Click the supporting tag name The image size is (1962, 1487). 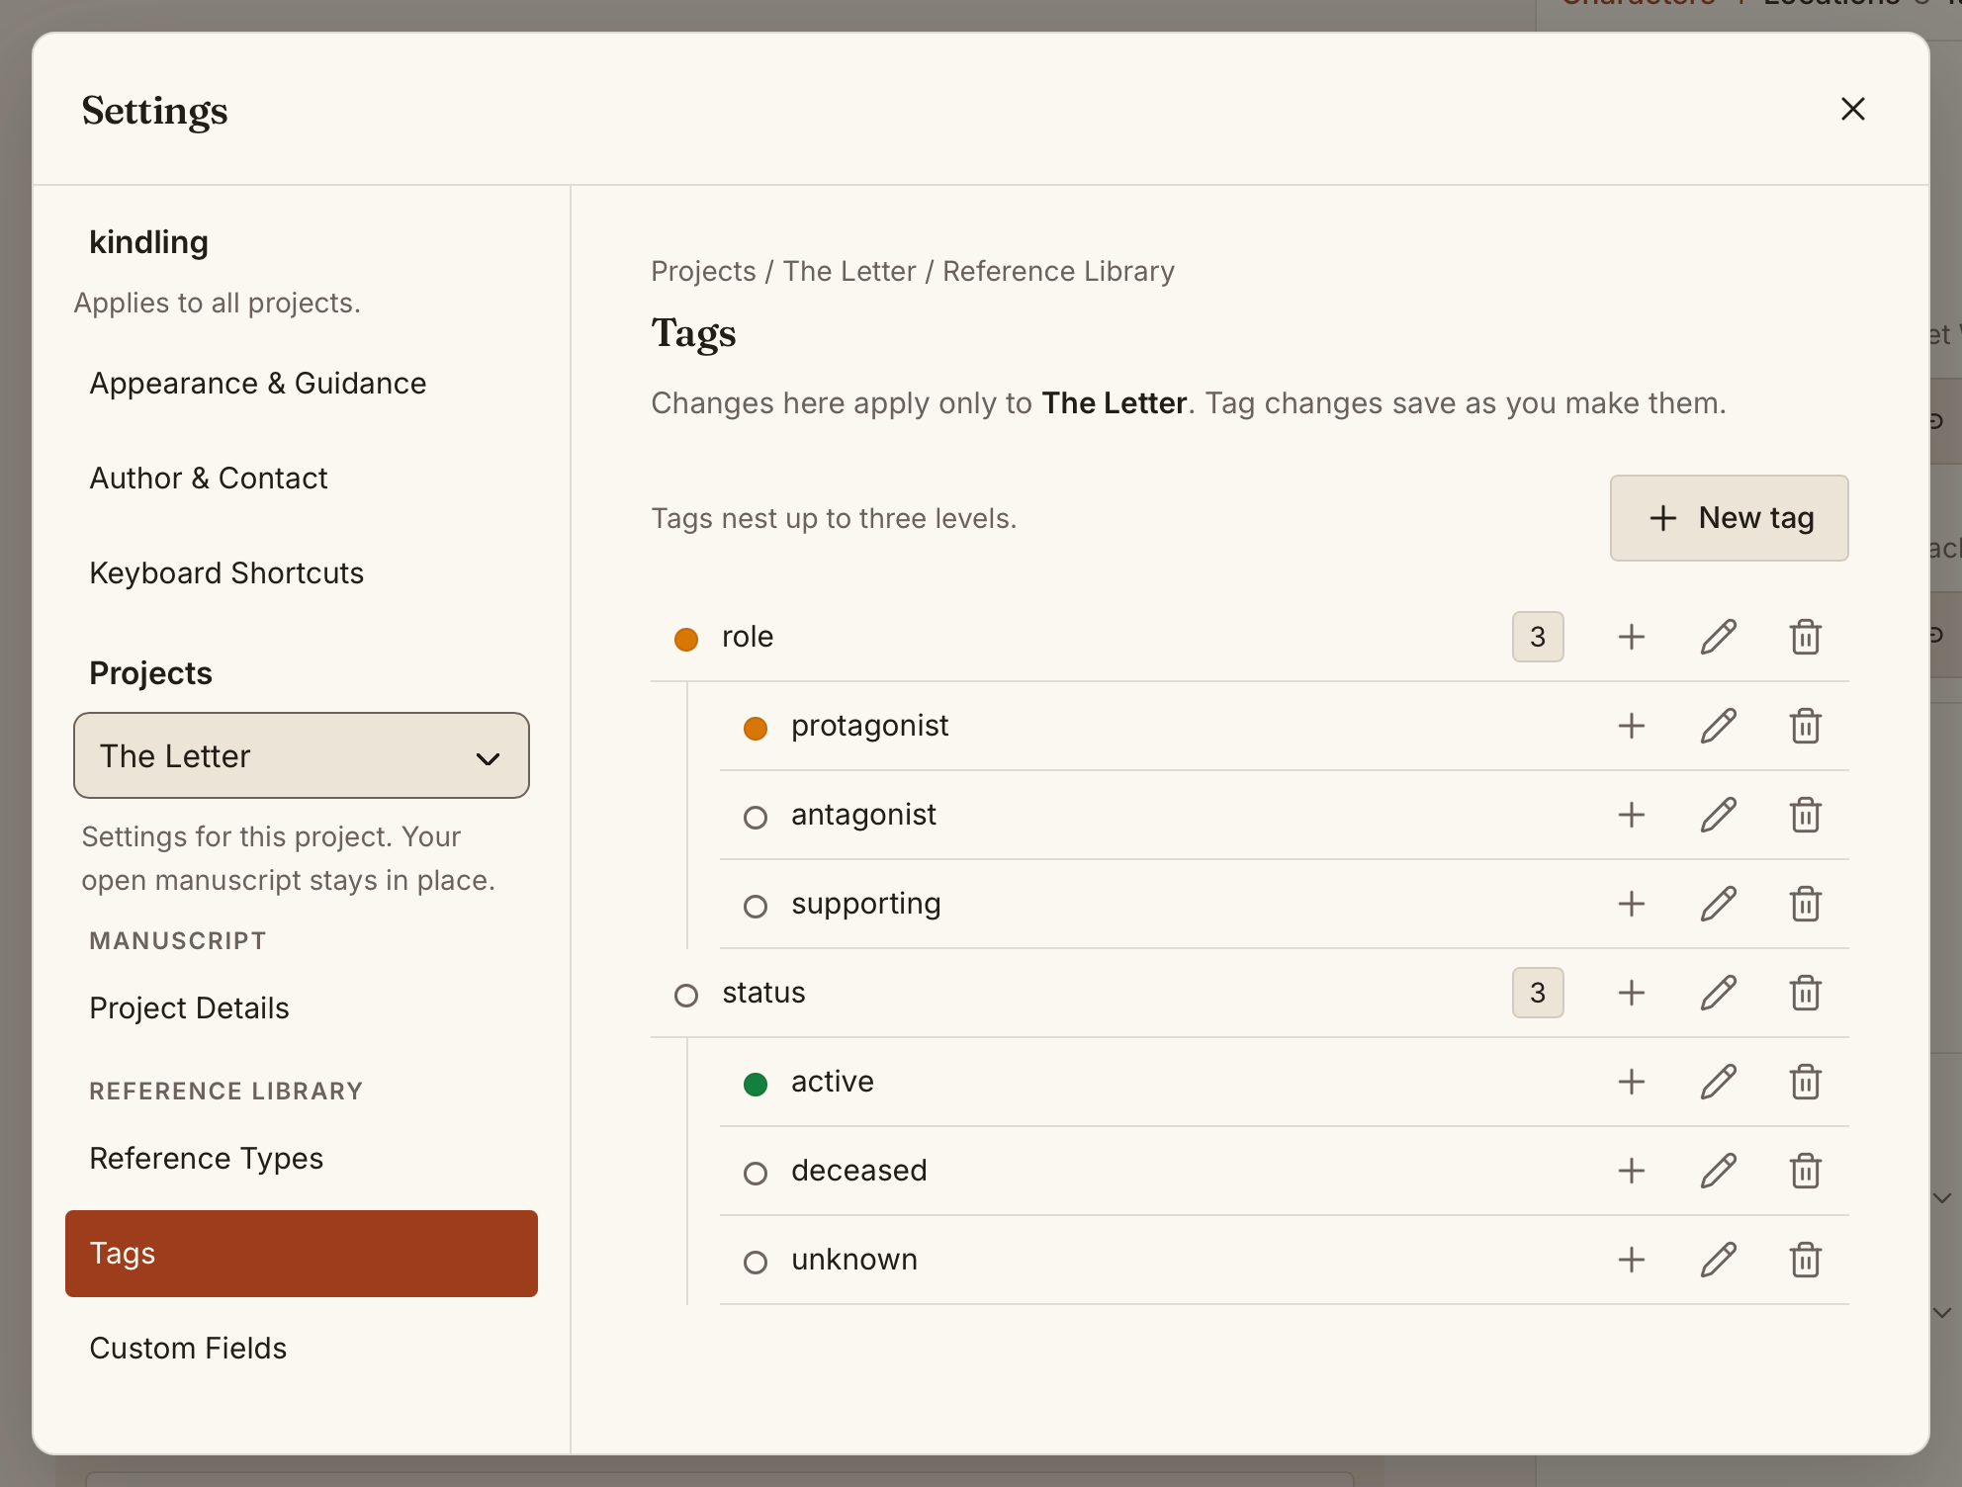pos(866,905)
